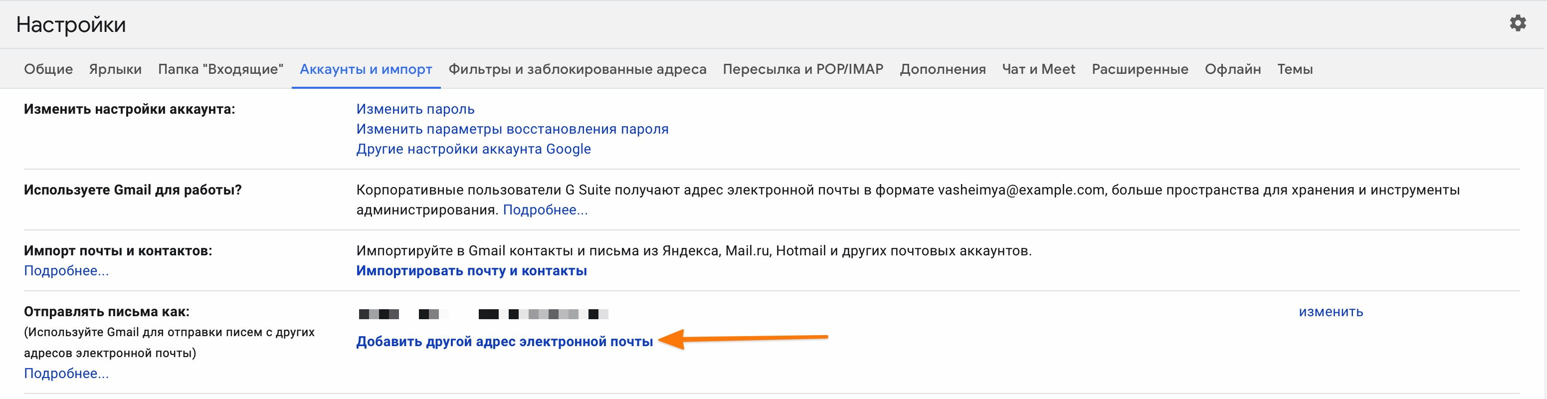Switch to the Темы tab
The width and height of the screenshot is (1547, 399).
1294,69
